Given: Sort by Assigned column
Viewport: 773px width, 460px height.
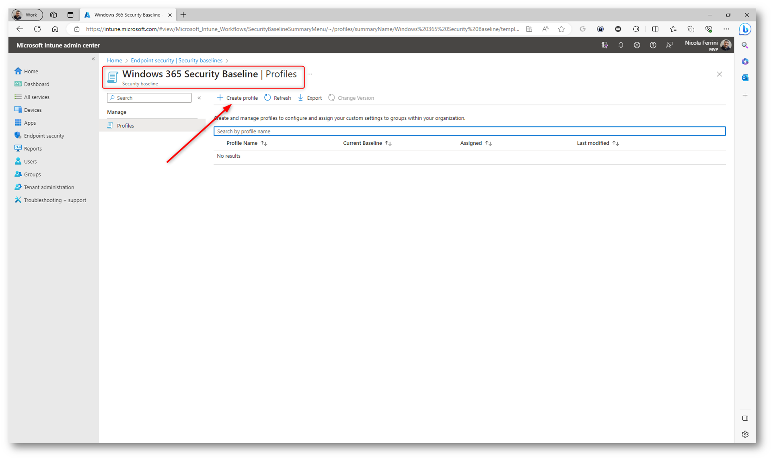Looking at the screenshot, I should 476,143.
